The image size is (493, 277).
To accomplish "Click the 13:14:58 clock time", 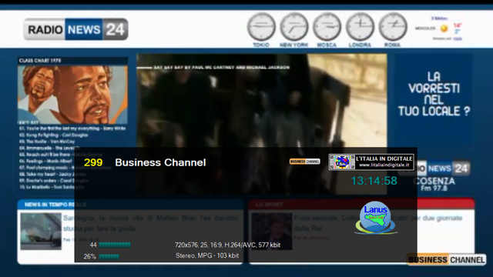I will pos(374,181).
